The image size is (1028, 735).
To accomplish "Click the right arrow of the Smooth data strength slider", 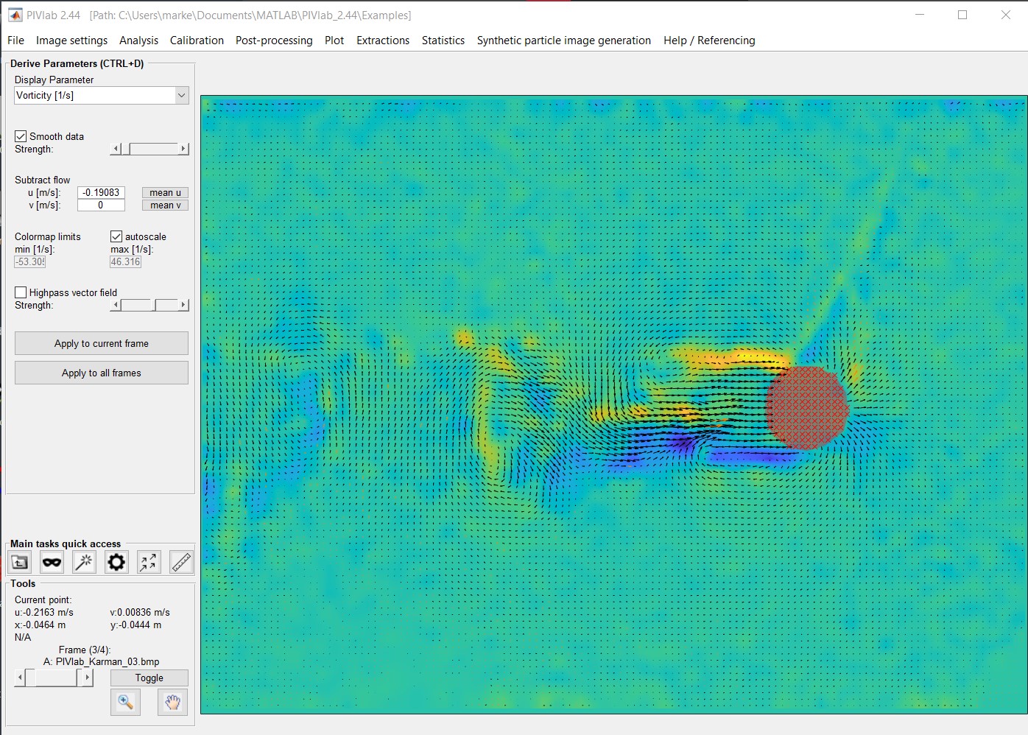I will pos(184,149).
